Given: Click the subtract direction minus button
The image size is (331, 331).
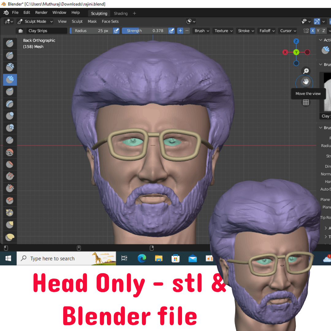Looking at the screenshot, I should [x=187, y=31].
